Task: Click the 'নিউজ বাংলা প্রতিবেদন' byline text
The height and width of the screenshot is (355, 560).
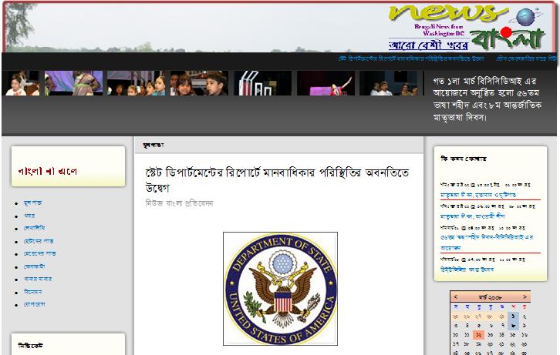Action: pyautogui.click(x=179, y=203)
